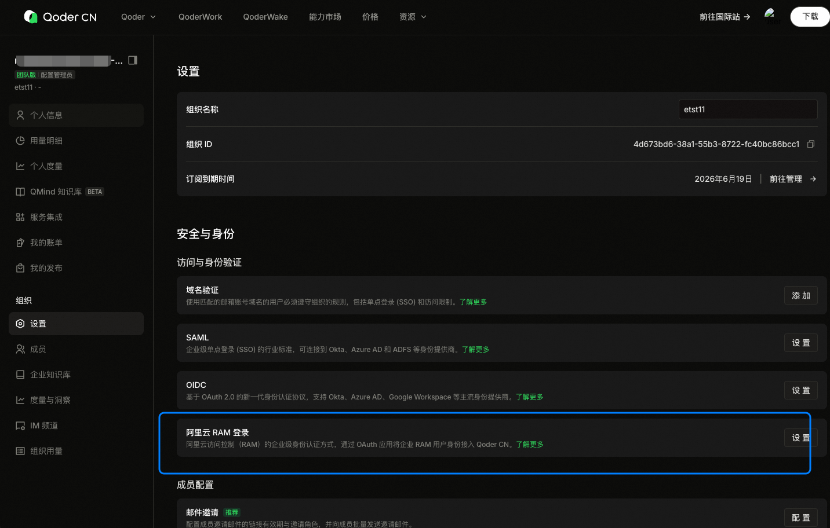Open the user avatar in top bar
Viewport: 830px width, 528px height.
(770, 16)
